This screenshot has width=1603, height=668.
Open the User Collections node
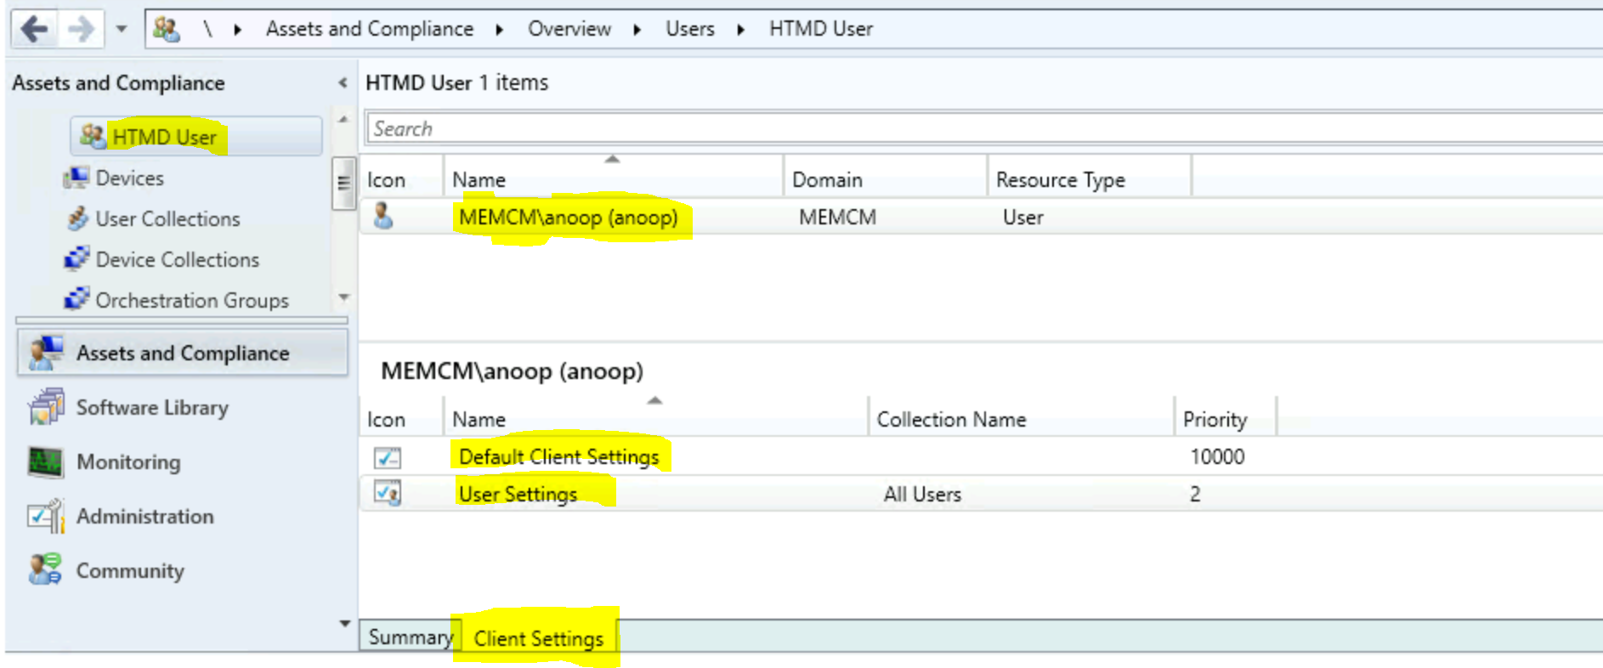(x=167, y=219)
